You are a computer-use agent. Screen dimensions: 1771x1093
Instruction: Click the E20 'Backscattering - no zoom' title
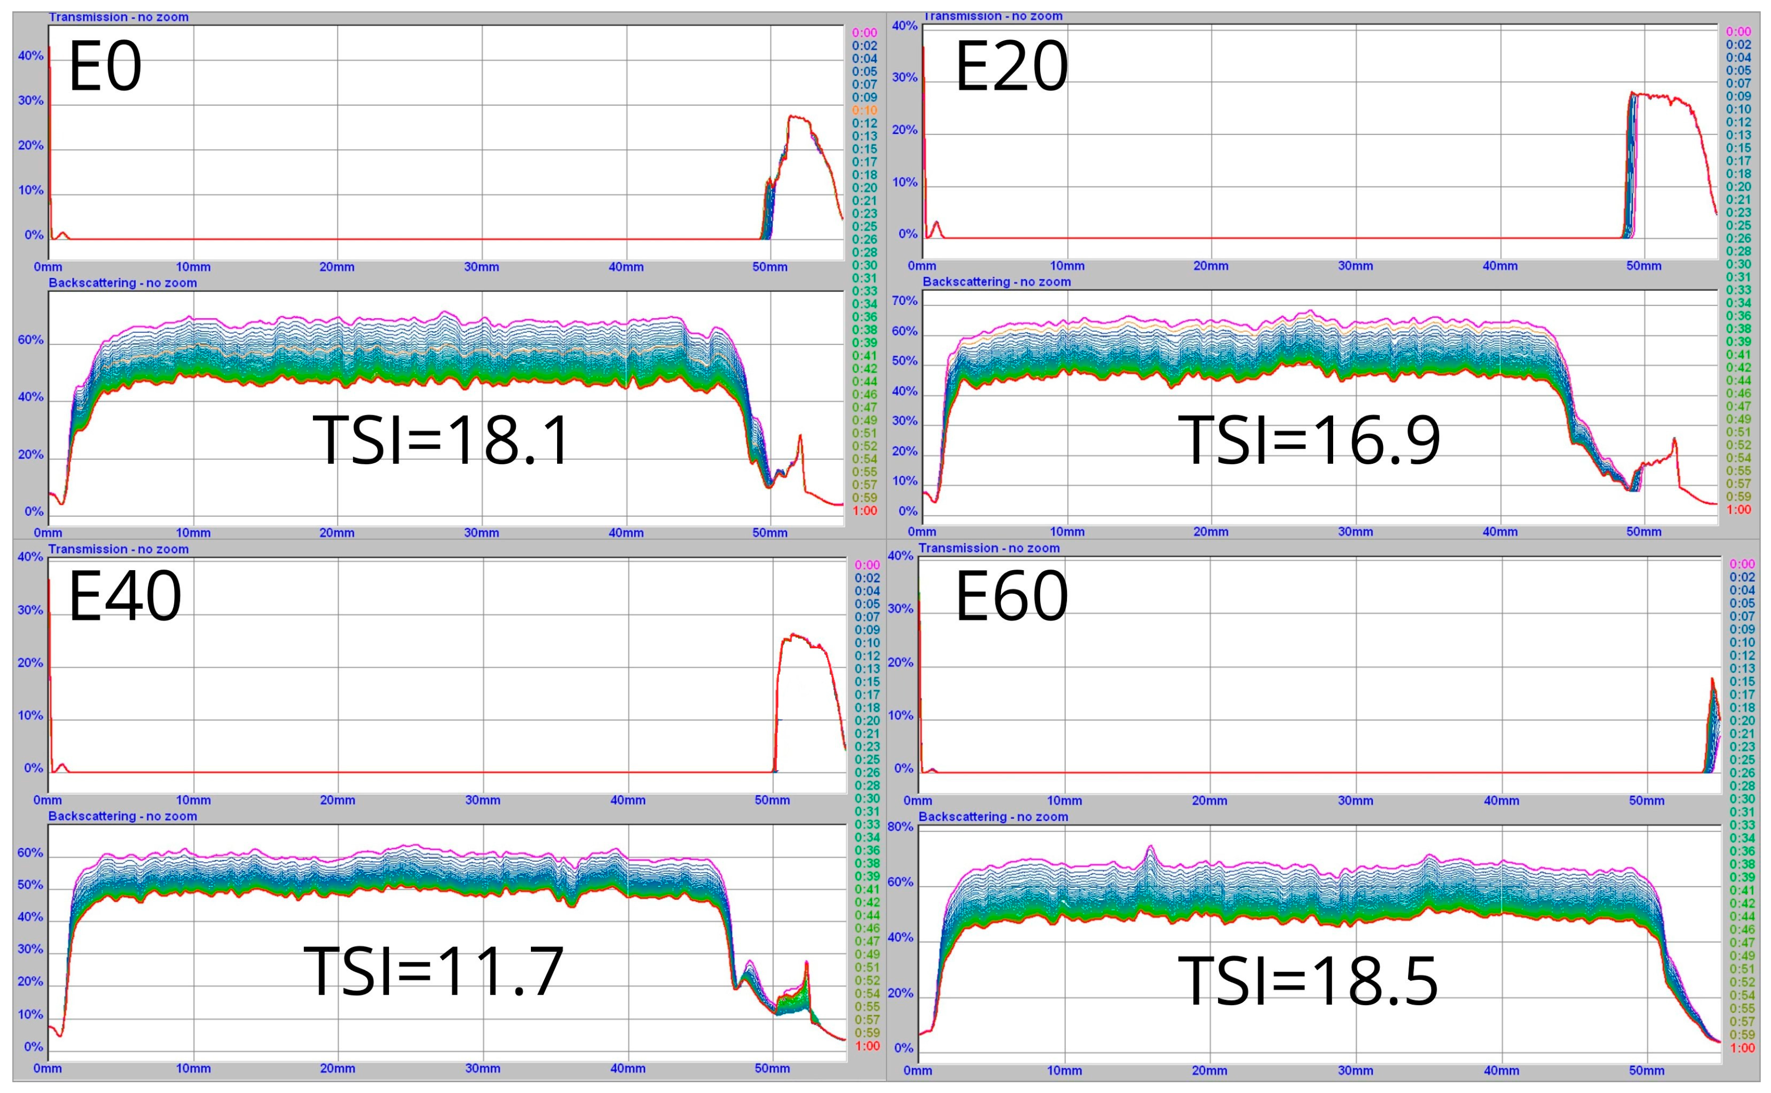pyautogui.click(x=997, y=282)
